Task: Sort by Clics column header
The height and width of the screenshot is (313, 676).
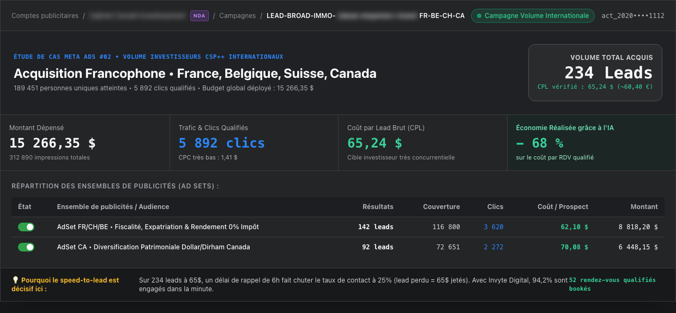Action: tap(496, 207)
